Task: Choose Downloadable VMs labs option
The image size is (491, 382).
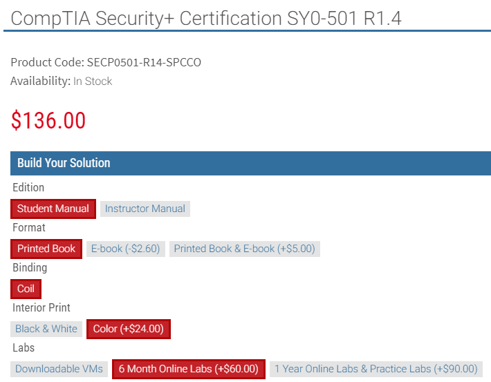Action: pyautogui.click(x=59, y=369)
